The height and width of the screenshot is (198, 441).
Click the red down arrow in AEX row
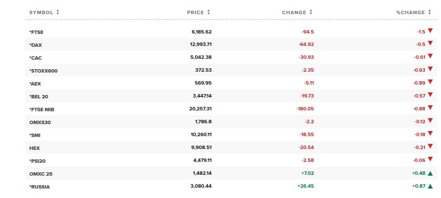coord(430,82)
